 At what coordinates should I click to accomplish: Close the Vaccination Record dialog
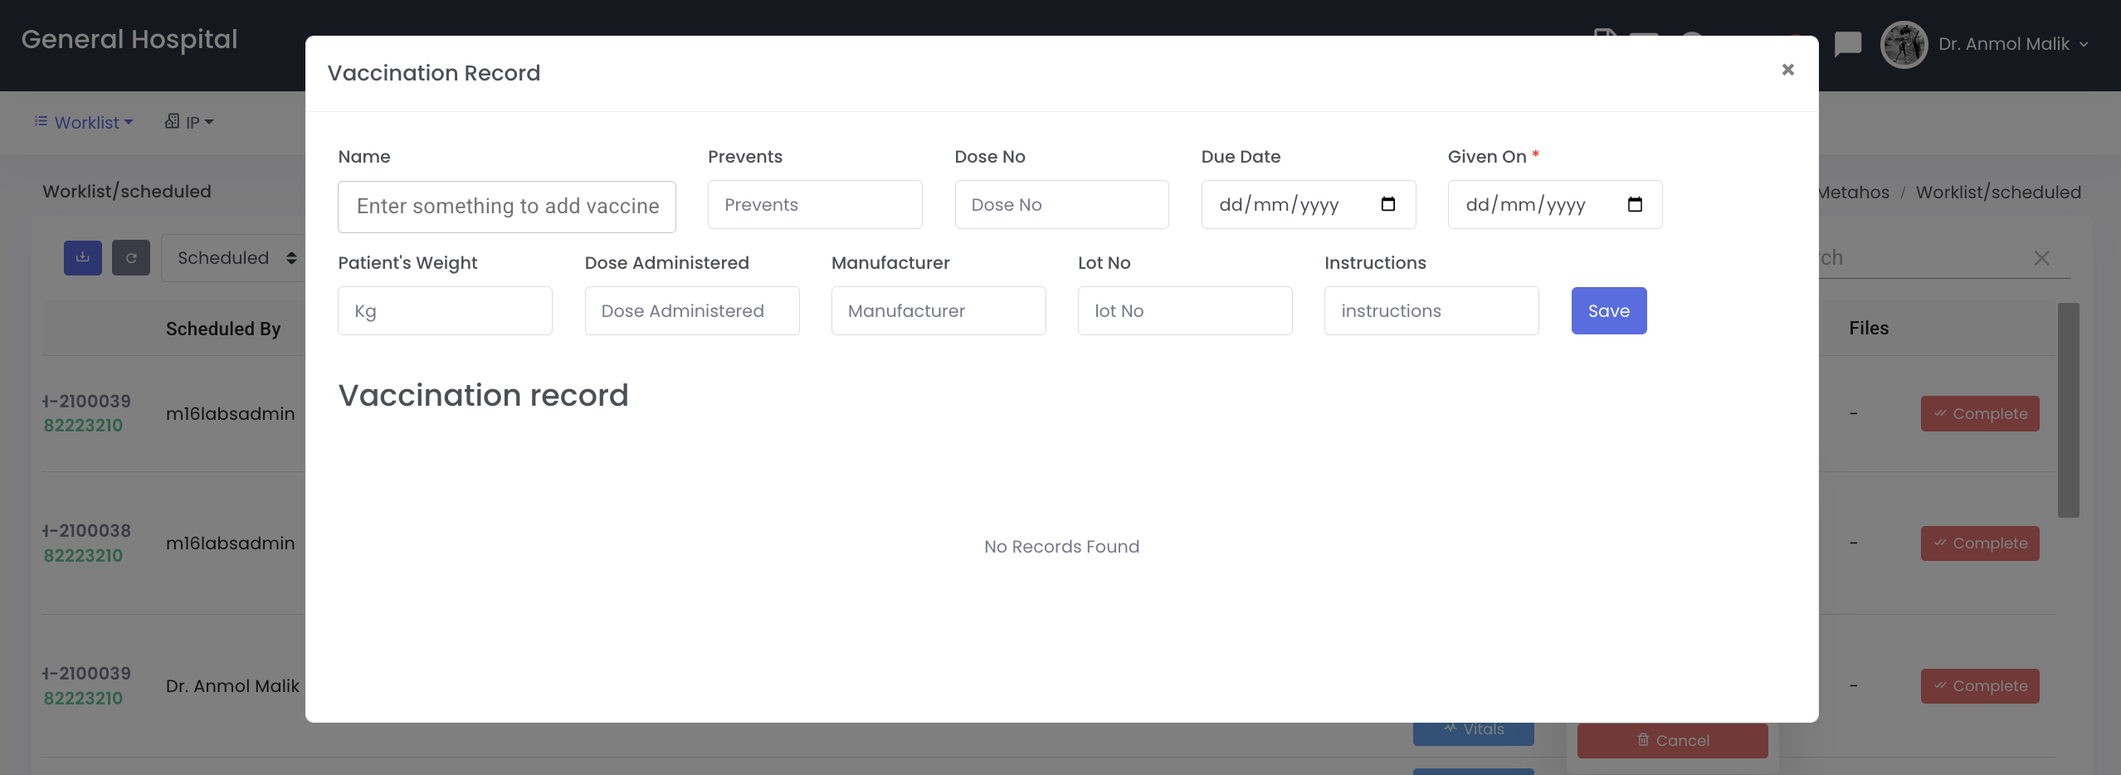click(x=1787, y=70)
